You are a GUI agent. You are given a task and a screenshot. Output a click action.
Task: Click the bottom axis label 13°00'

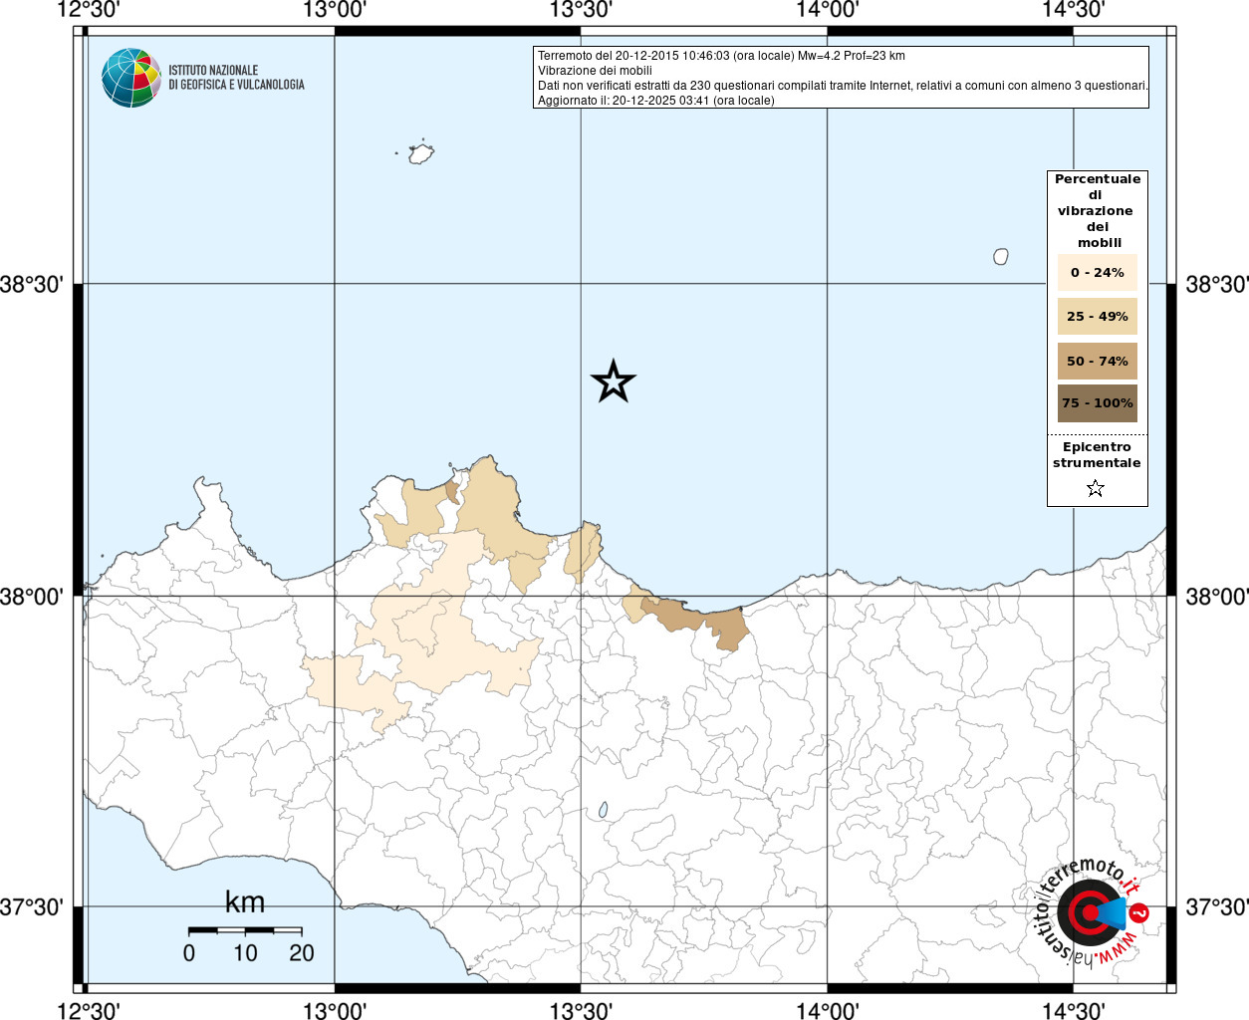tap(335, 1011)
